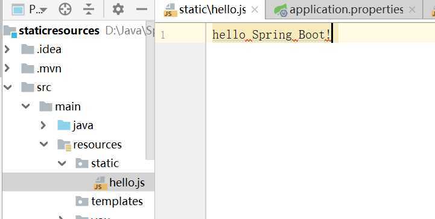Expand the .idea folder
Image resolution: width=435 pixels, height=219 pixels.
[x=7, y=49]
